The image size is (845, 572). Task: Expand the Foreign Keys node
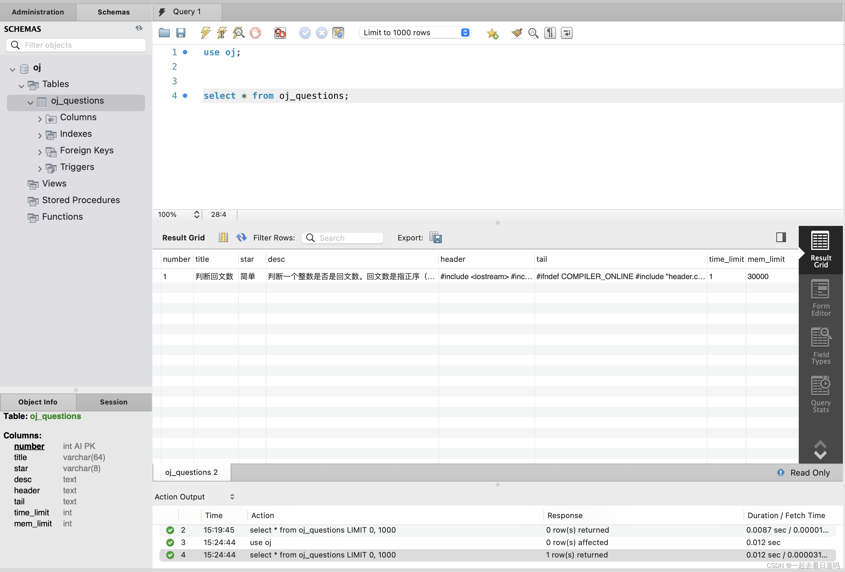40,152
